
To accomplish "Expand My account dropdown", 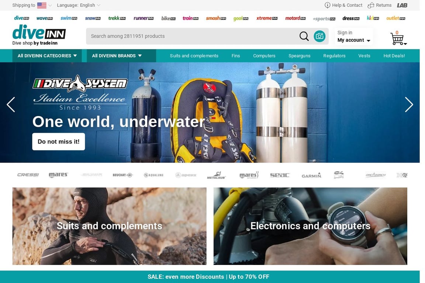I will 353,40.
